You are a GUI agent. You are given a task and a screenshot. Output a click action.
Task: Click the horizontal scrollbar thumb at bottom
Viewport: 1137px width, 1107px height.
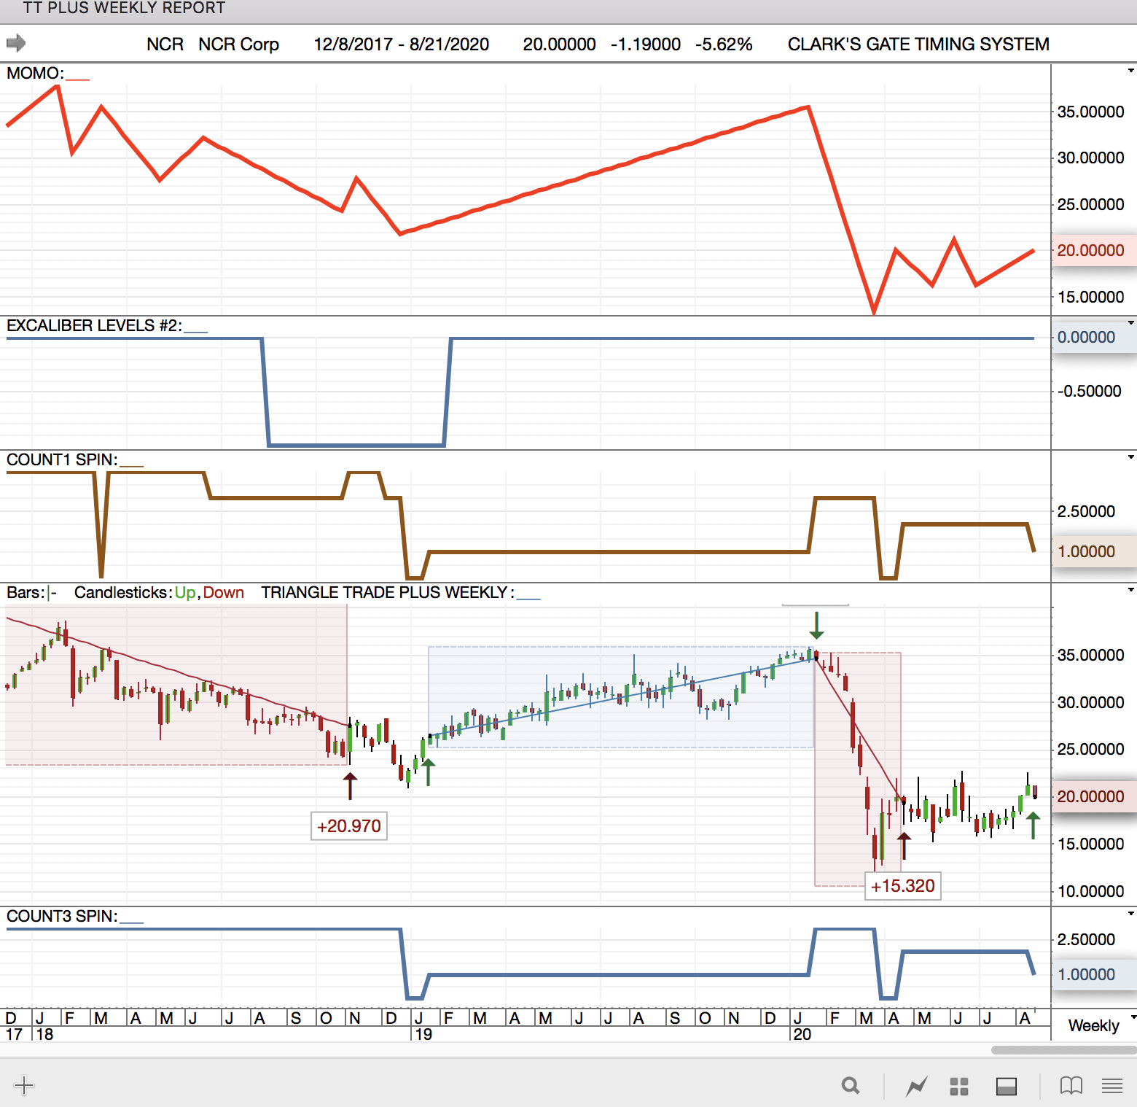pyautogui.click(x=1063, y=1050)
